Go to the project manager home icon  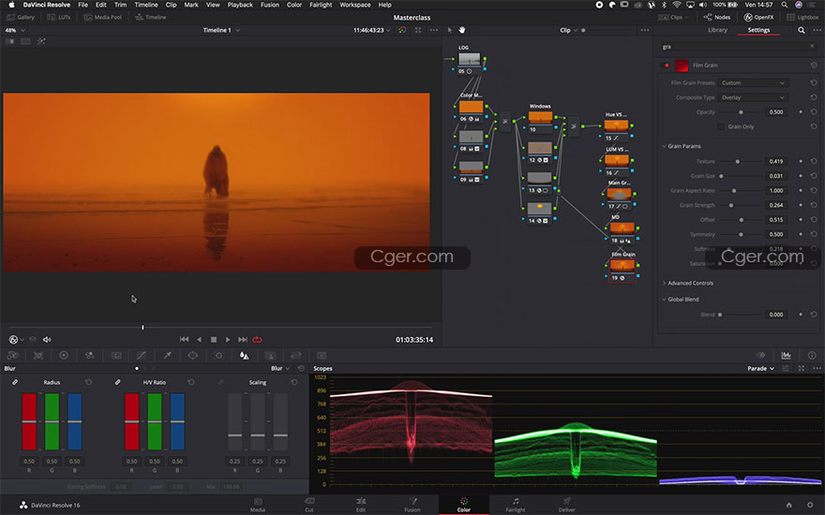click(x=788, y=505)
